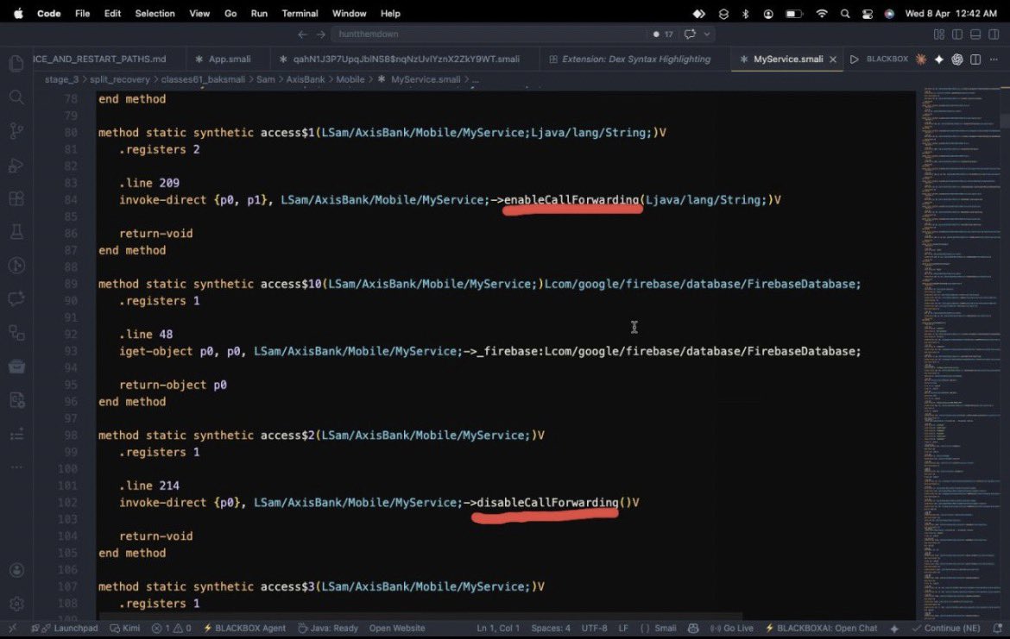1010x639 pixels.
Task: Open the Accounts menu icon
Action: point(16,570)
